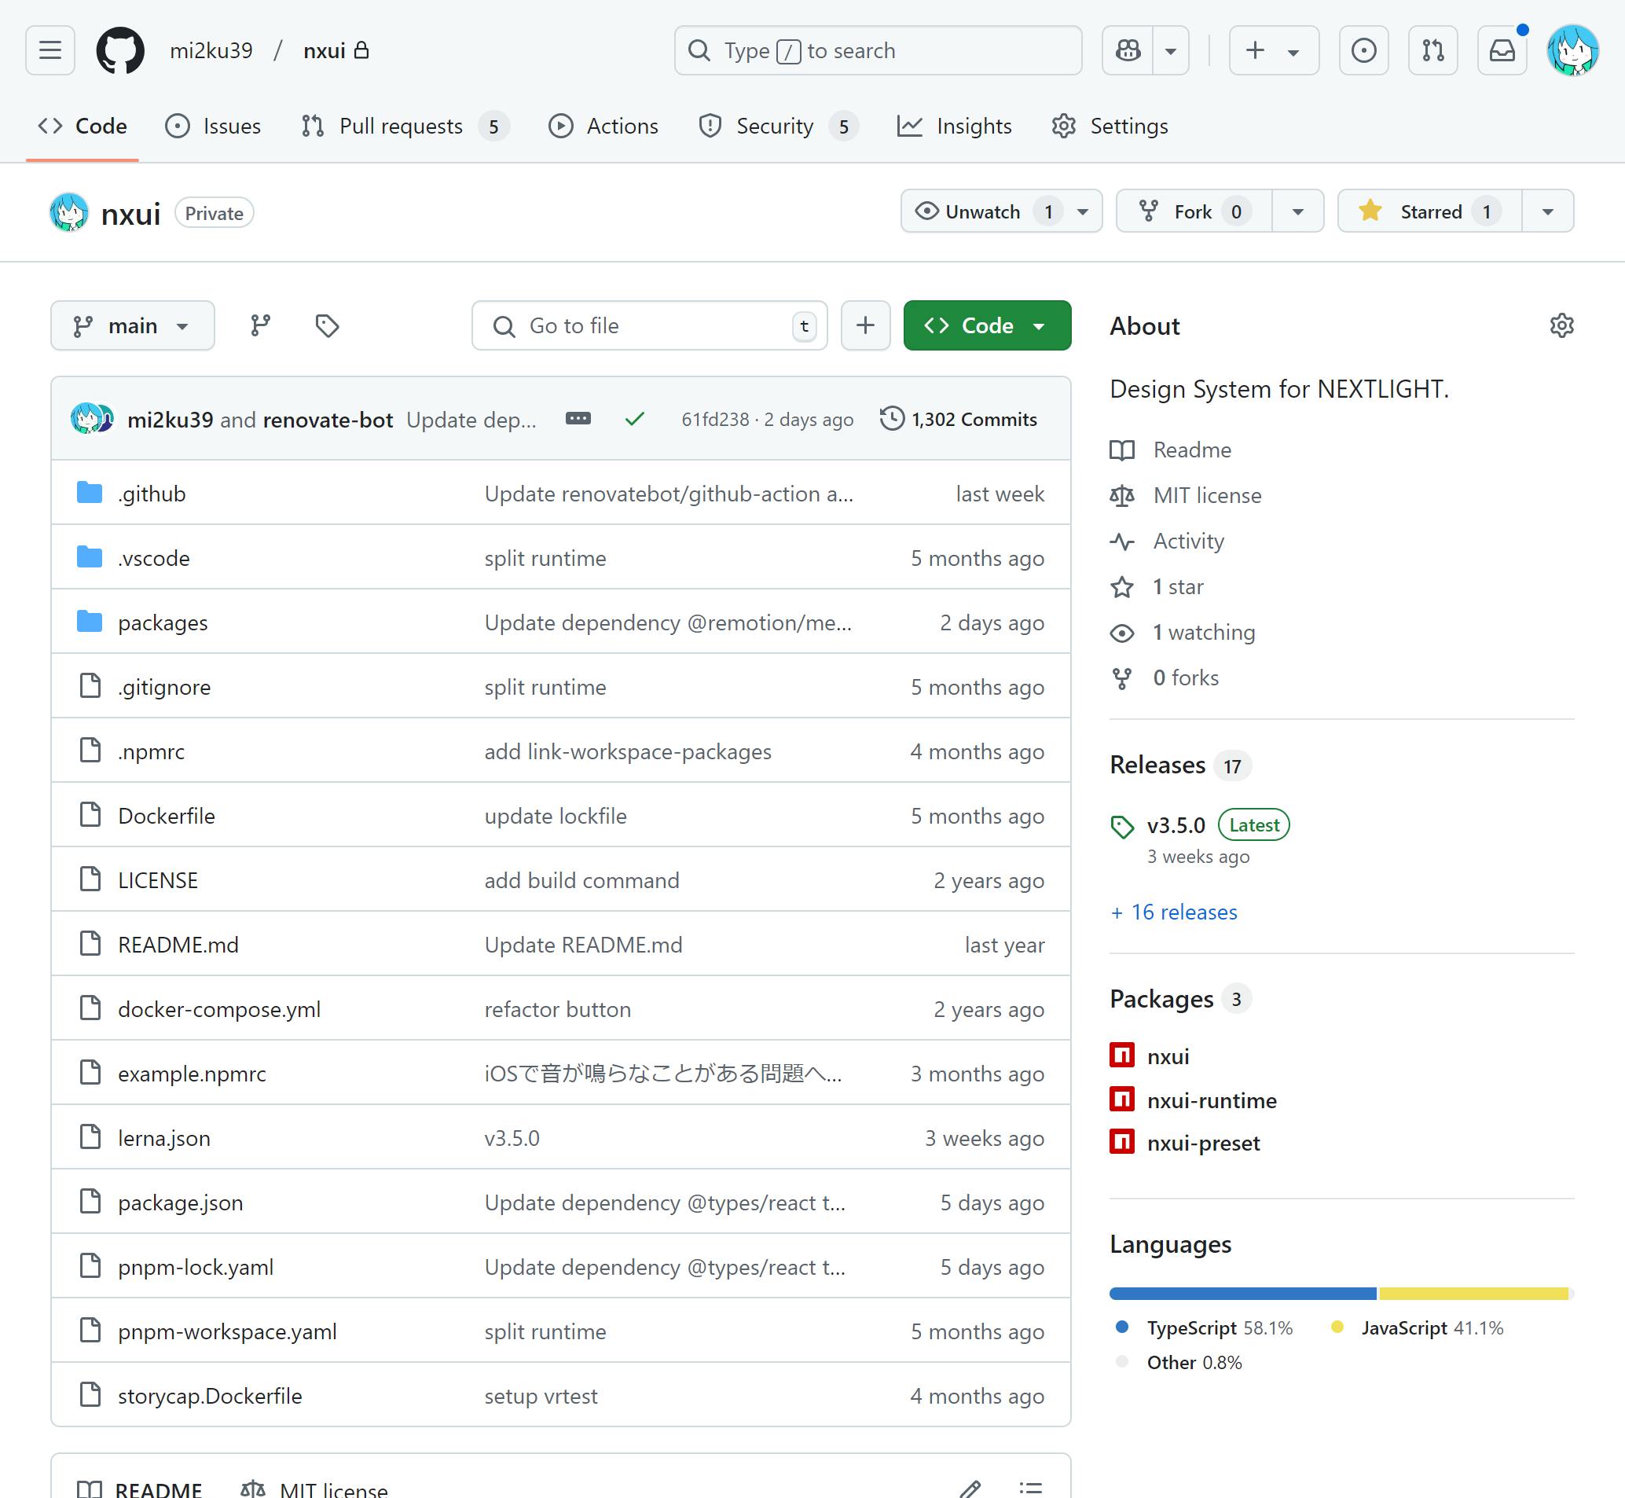This screenshot has width=1625, height=1498.
Task: Open the user avatar menu
Action: [1572, 50]
